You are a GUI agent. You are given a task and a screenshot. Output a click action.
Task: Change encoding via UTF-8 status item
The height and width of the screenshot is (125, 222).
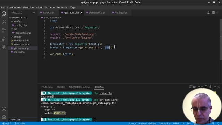[176, 124]
